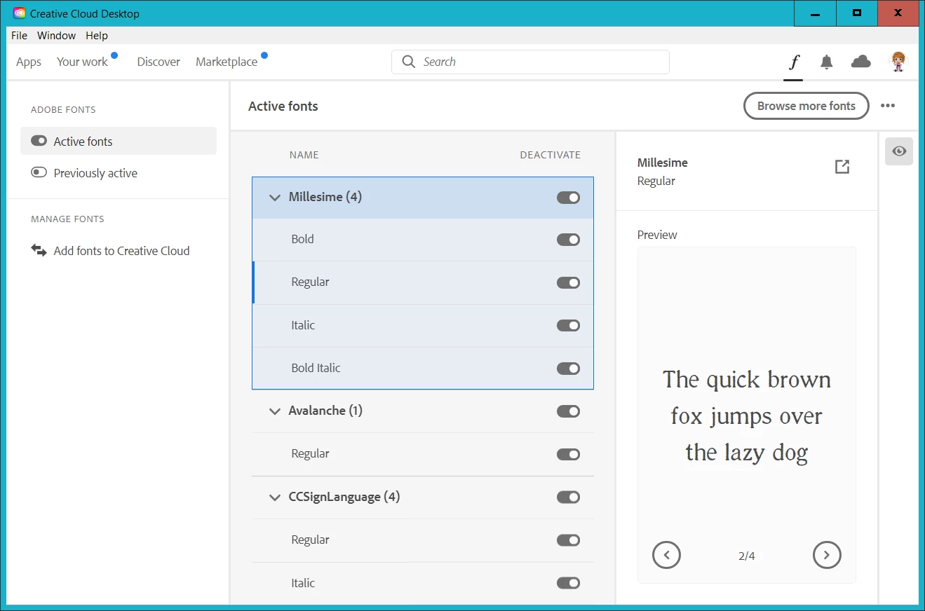Image resolution: width=925 pixels, height=611 pixels.
Task: Select the Avalanche Regular row
Action: [423, 455]
